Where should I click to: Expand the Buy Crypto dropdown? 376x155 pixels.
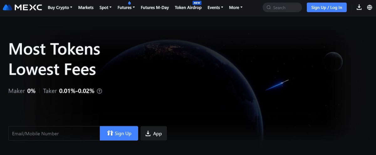click(x=60, y=7)
